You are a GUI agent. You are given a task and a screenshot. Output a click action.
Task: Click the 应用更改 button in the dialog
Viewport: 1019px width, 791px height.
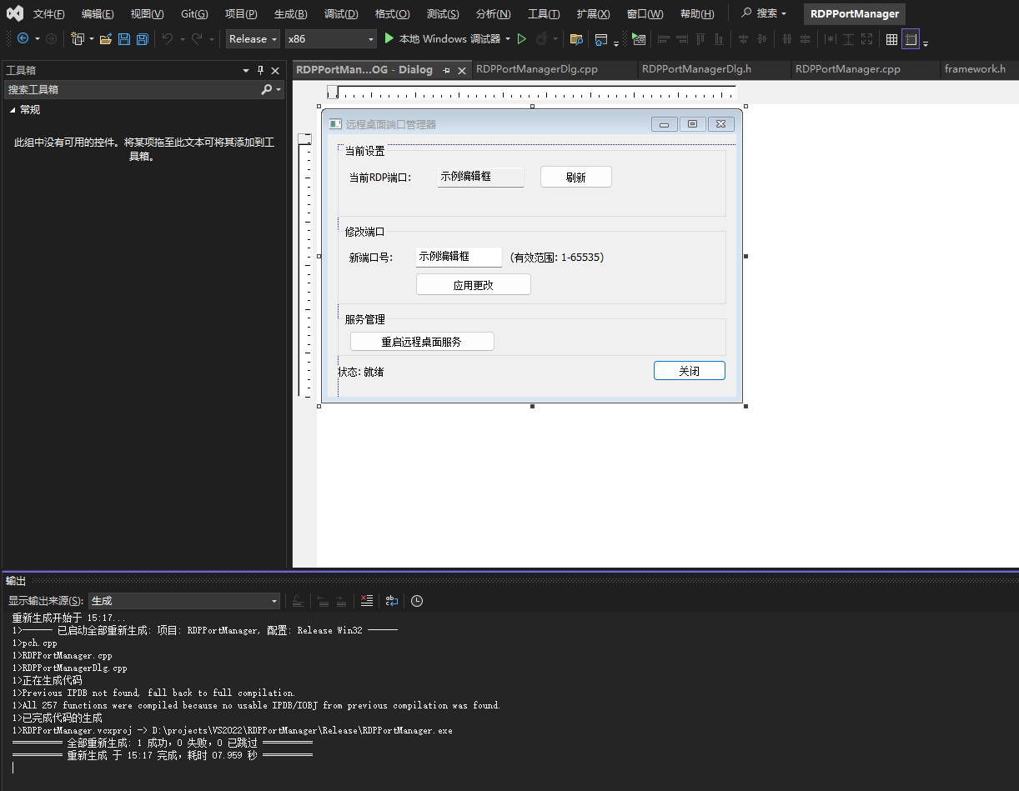coord(474,284)
